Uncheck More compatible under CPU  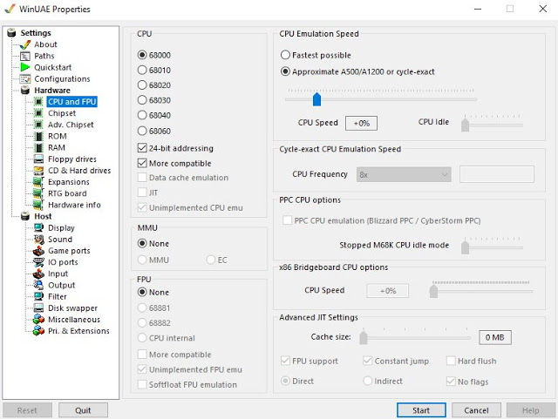142,163
